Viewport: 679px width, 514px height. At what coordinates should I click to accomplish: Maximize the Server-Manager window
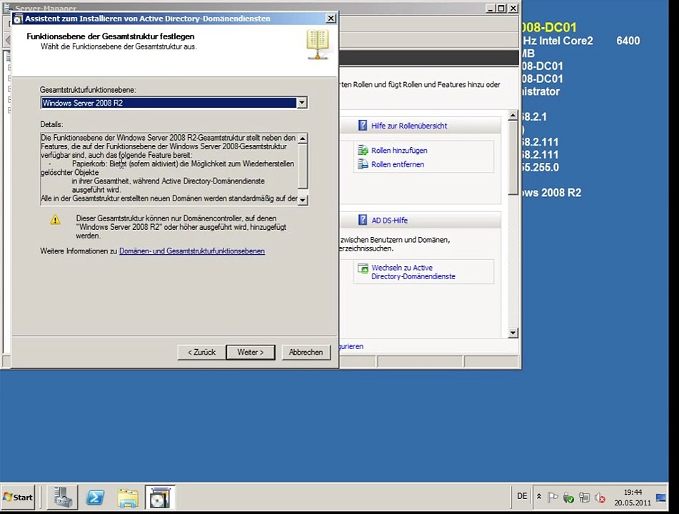[501, 9]
